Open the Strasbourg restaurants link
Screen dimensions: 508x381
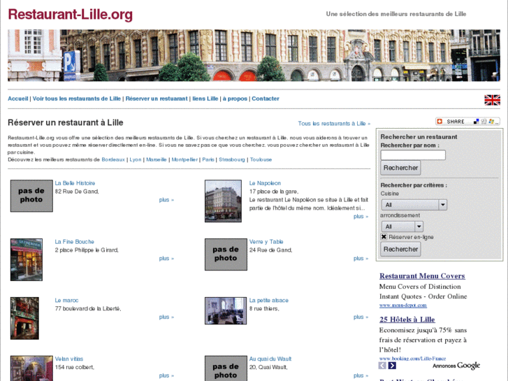(x=232, y=159)
